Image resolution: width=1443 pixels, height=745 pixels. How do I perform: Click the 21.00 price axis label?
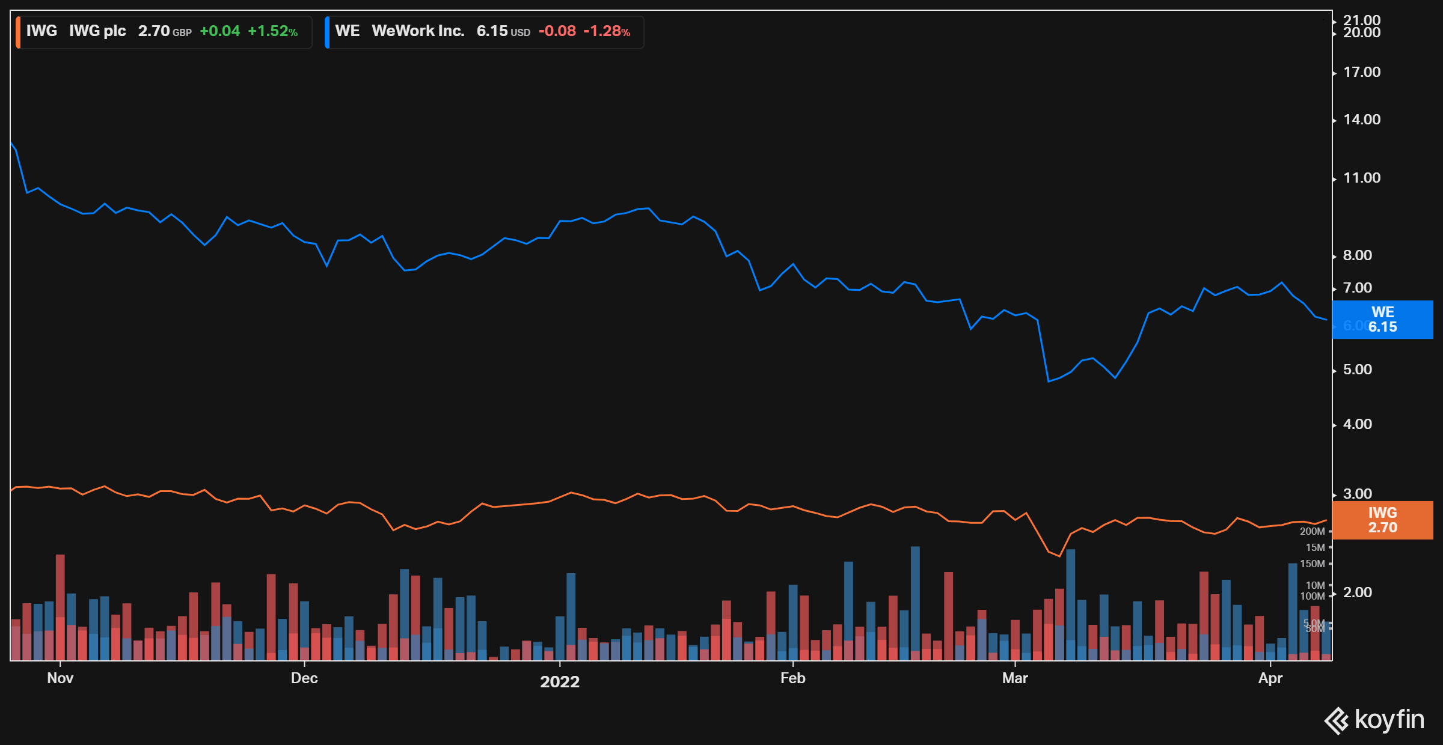pos(1362,20)
